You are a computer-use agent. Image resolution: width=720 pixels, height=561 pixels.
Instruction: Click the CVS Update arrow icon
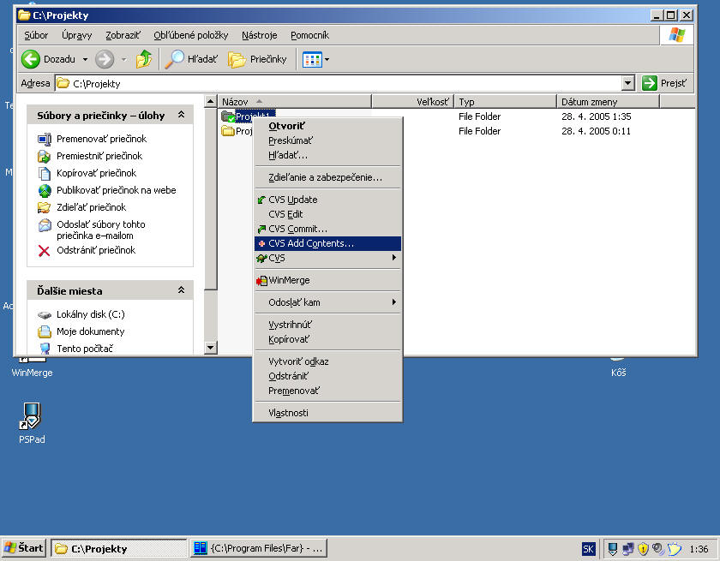point(261,200)
